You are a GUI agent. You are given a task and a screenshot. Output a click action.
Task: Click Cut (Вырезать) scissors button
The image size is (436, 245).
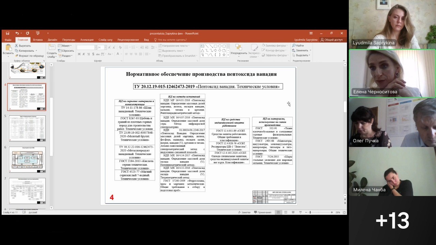pyautogui.click(x=23, y=46)
